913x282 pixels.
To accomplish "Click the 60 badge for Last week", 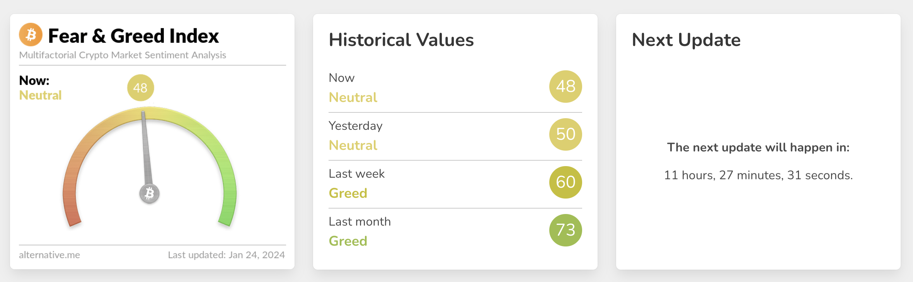I will (x=565, y=182).
